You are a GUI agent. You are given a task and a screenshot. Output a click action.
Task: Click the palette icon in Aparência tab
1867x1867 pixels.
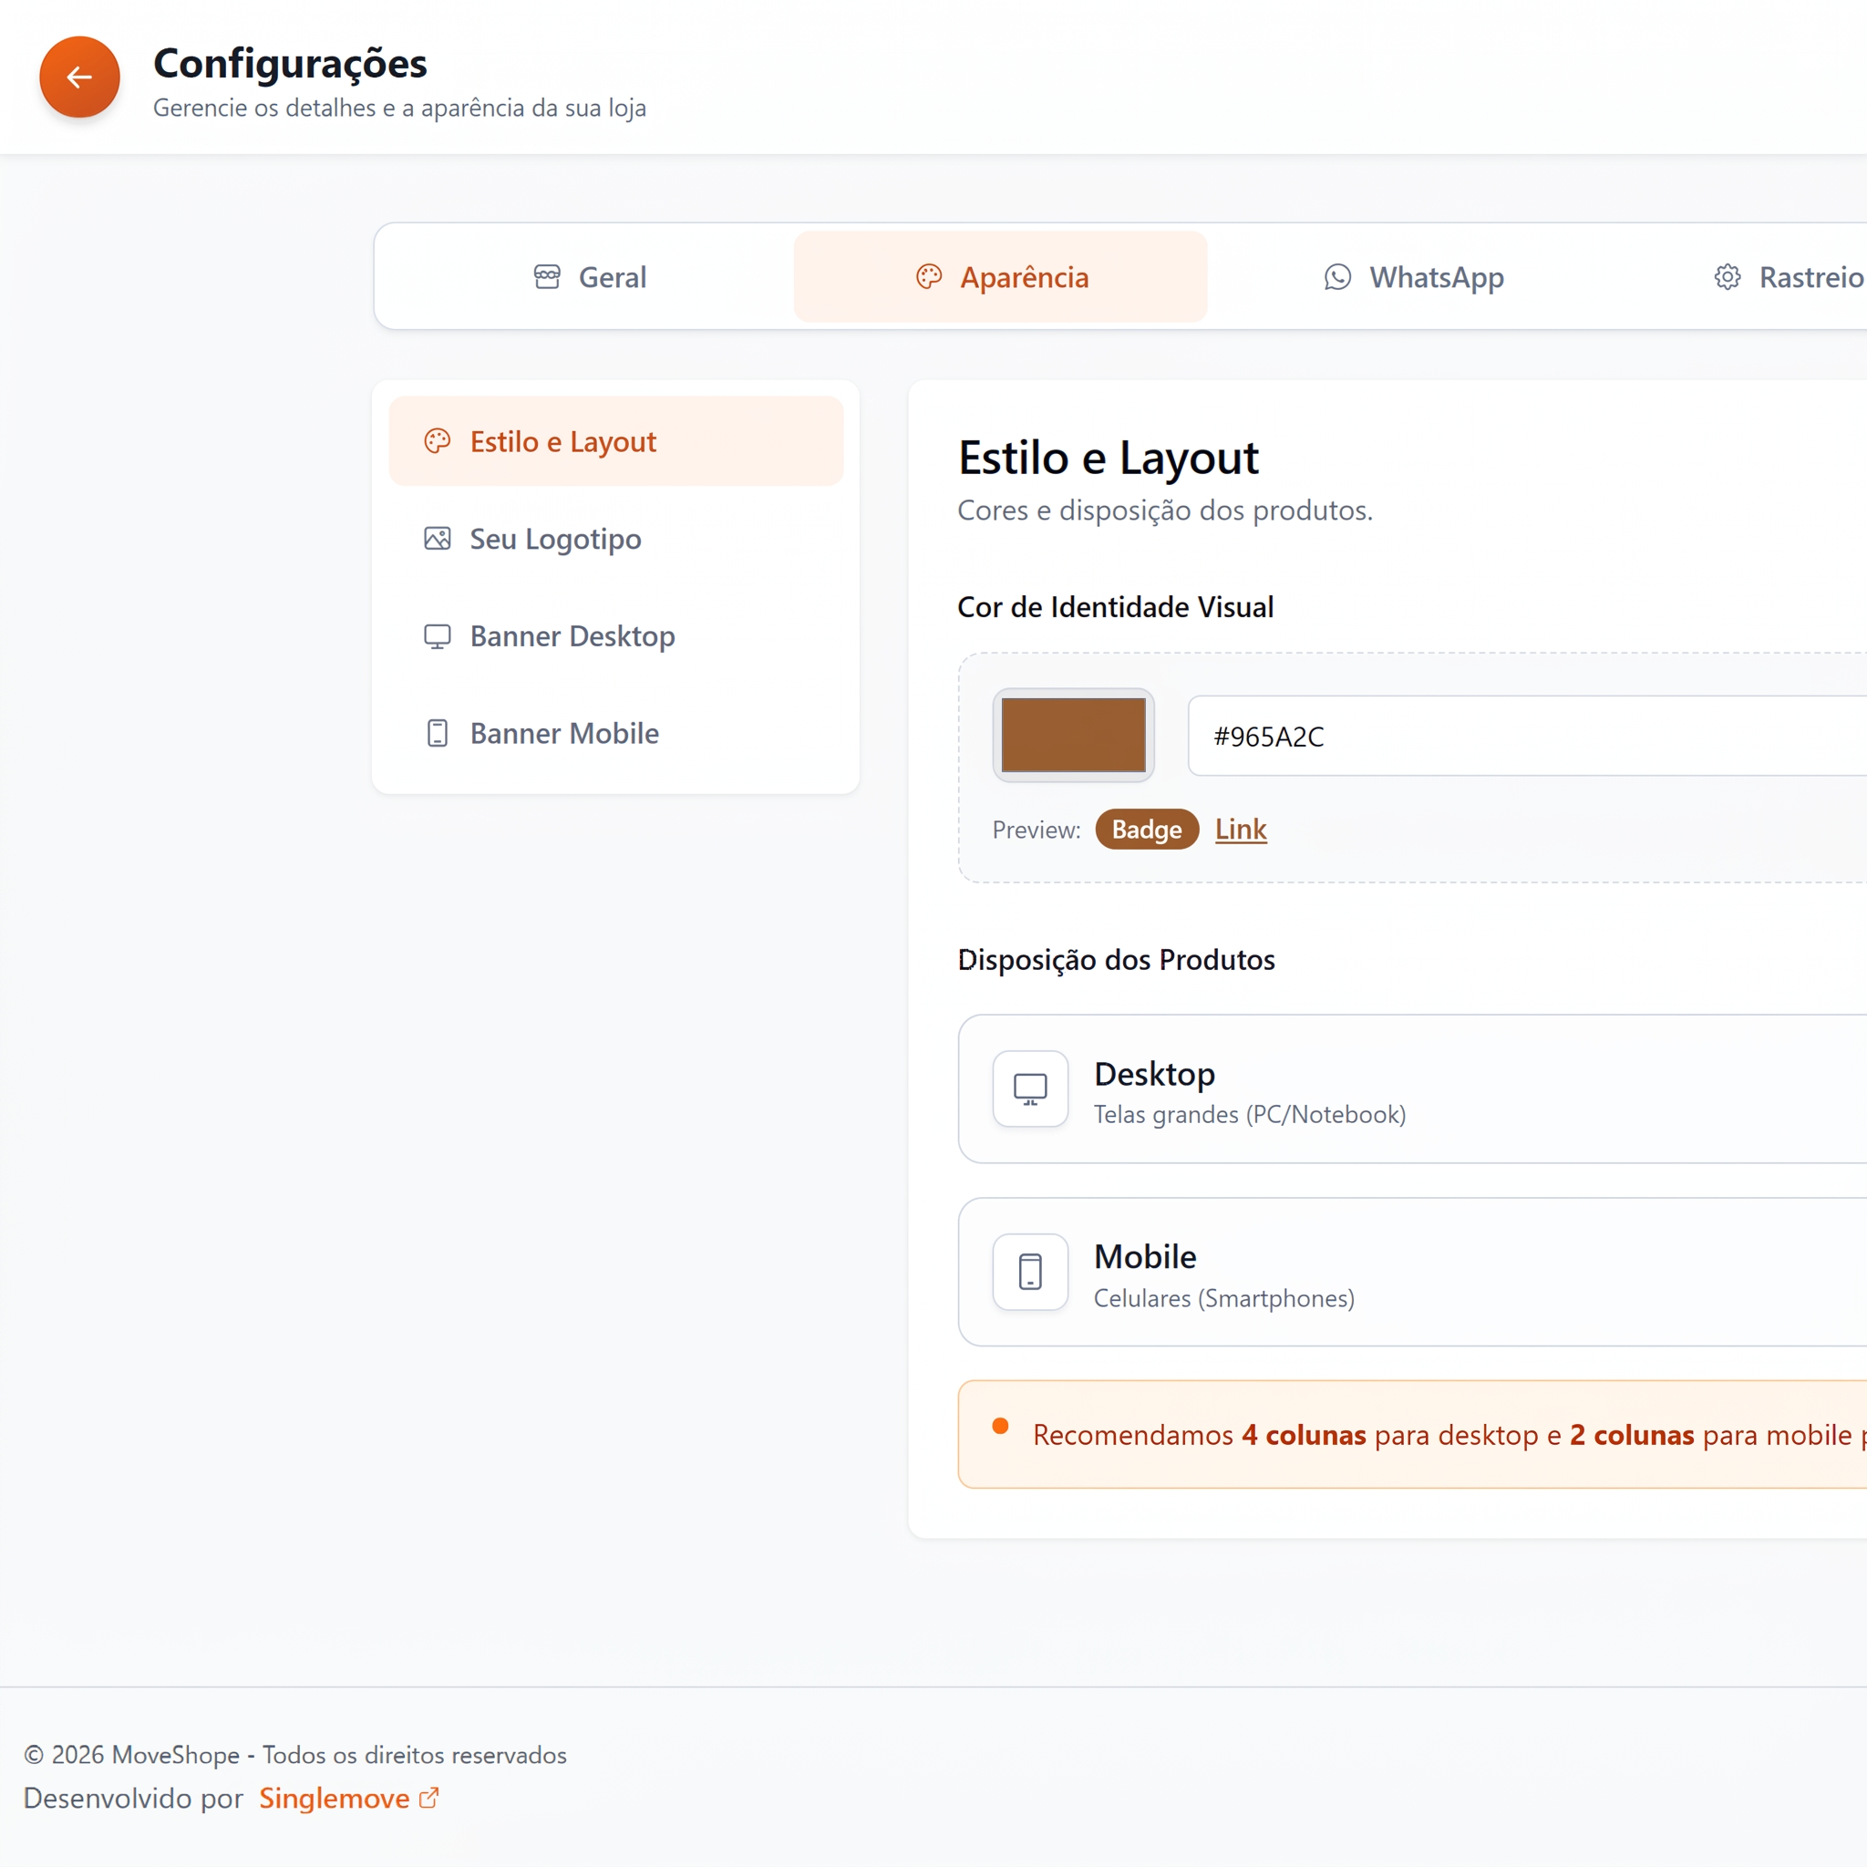929,277
